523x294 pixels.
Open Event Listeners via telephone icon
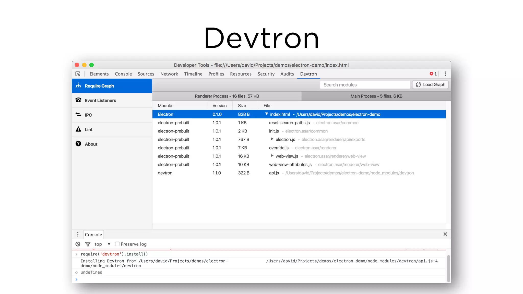coord(78,100)
